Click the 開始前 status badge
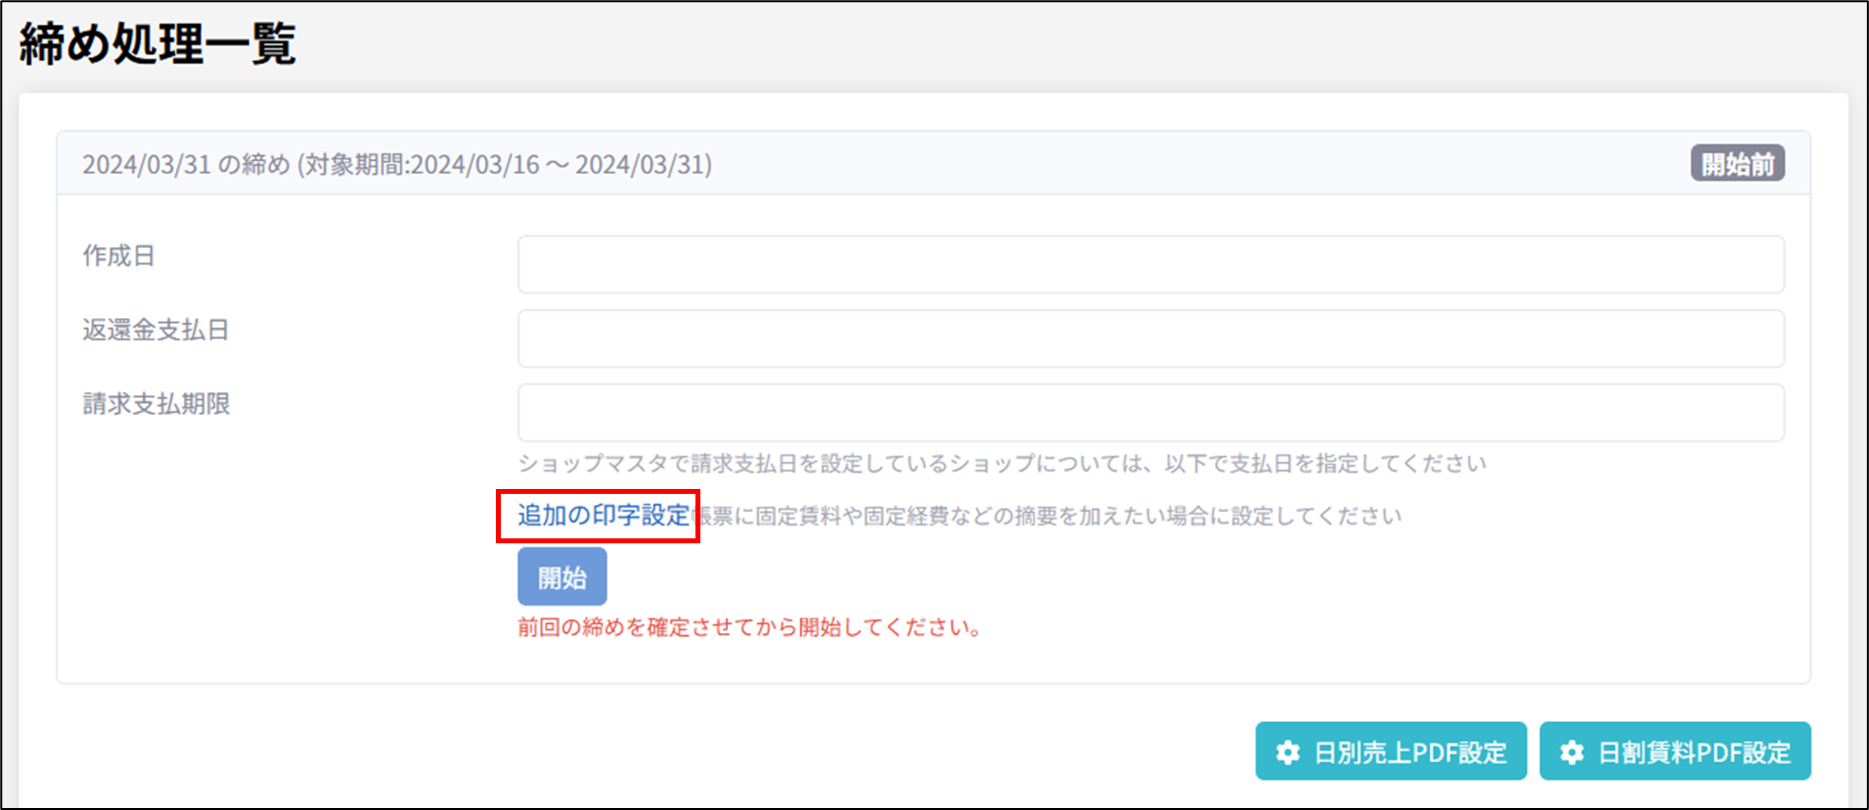This screenshot has height=810, width=1869. (x=1737, y=164)
